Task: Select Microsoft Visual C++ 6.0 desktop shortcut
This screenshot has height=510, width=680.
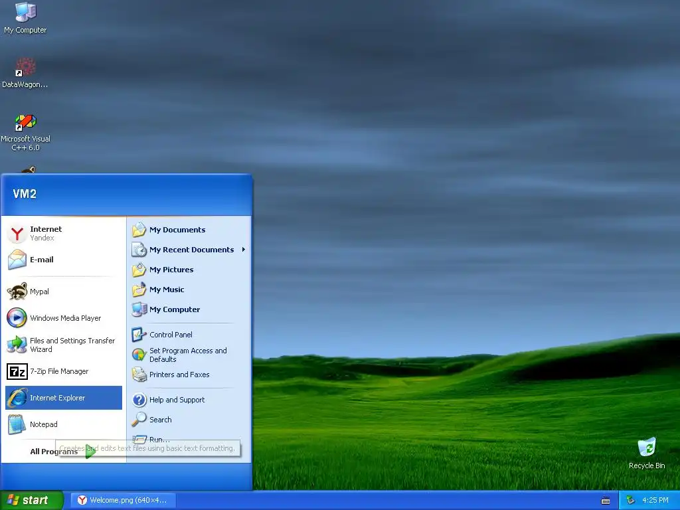Action: tap(25, 132)
